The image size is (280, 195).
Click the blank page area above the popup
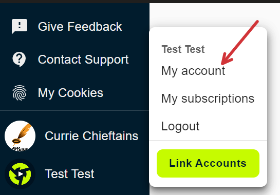(214, 15)
